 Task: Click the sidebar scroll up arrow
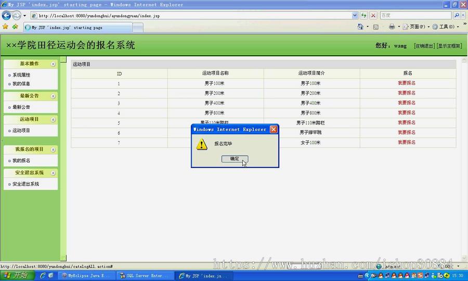(63, 59)
